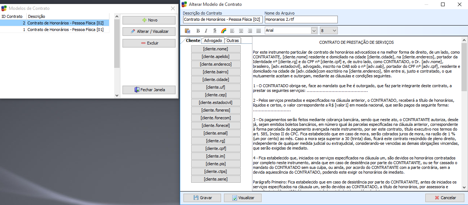
Task: Toggle underline formatting
Action: [215, 31]
